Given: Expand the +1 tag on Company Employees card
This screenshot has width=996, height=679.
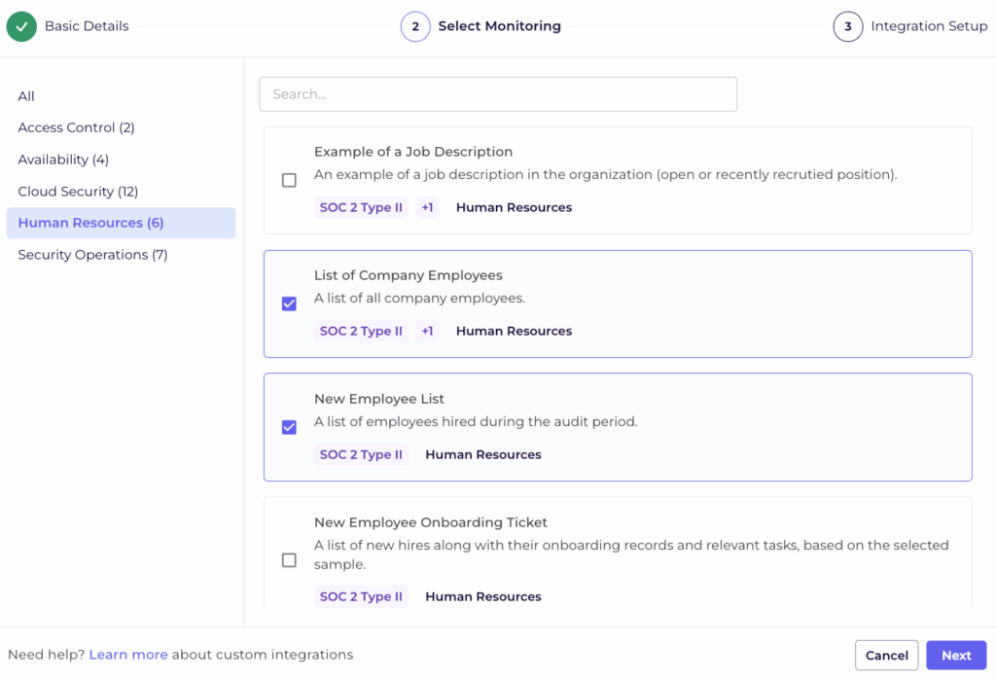Looking at the screenshot, I should (428, 331).
